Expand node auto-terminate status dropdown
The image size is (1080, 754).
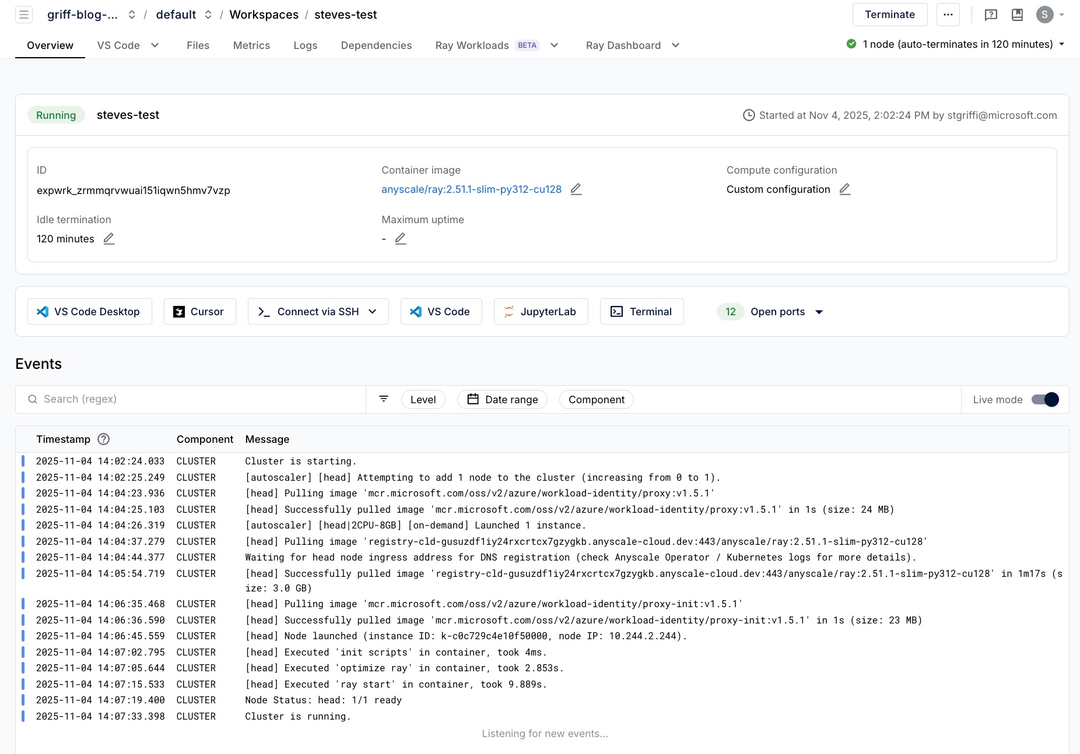point(1061,44)
